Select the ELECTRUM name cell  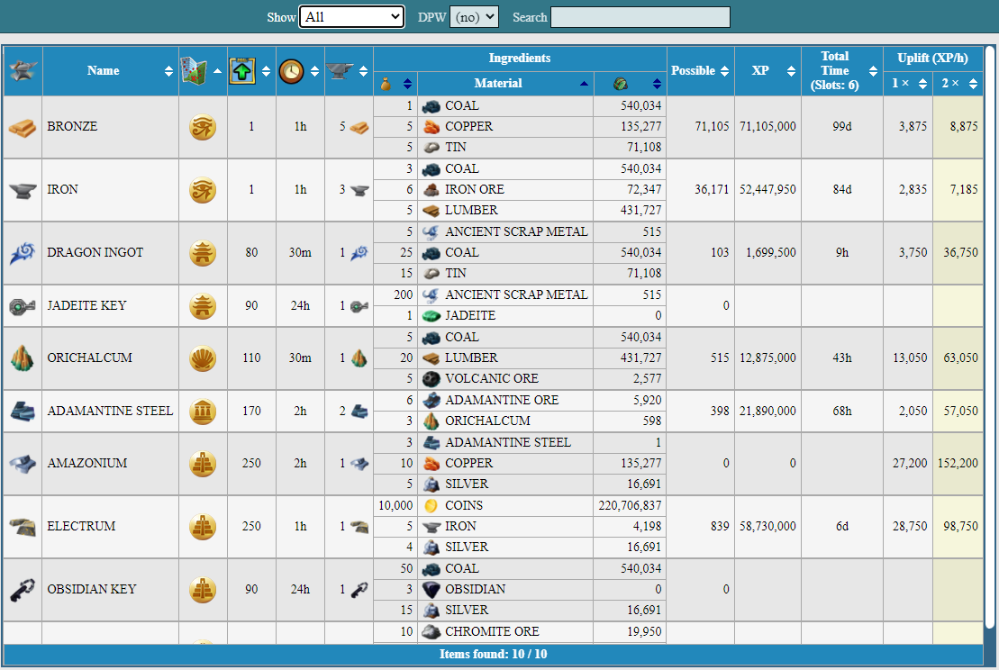[110, 527]
